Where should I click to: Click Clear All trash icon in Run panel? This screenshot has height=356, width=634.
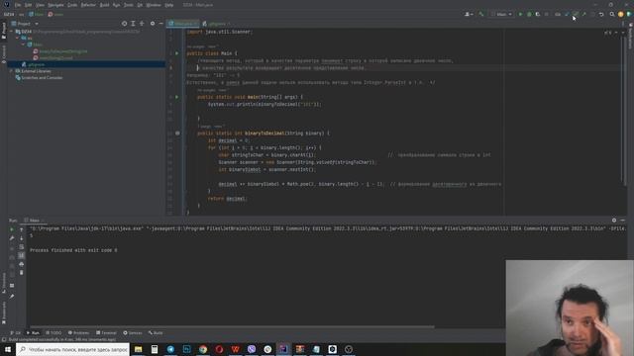point(22,273)
